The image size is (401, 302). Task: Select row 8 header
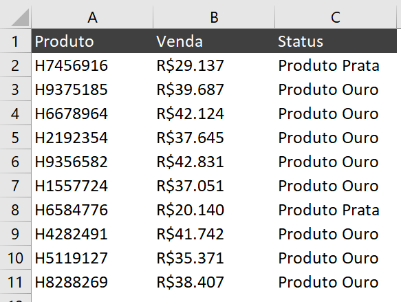tap(15, 209)
